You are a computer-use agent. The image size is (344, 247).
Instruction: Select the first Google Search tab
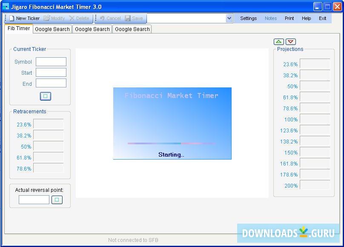52,29
